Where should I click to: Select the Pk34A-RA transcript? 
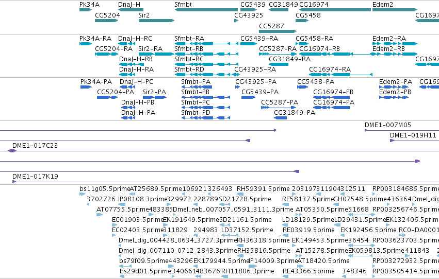(86, 44)
